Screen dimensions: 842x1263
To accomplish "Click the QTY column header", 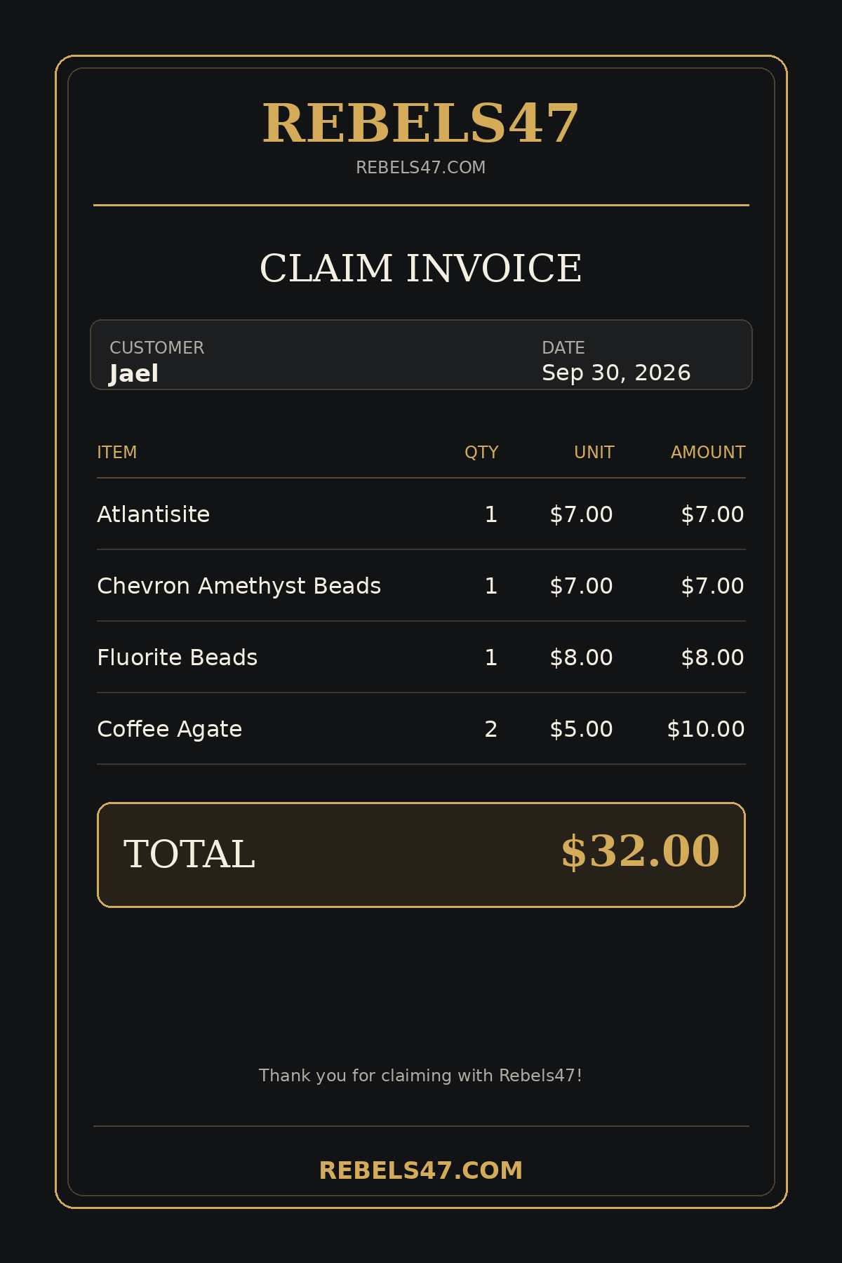I will coord(481,453).
